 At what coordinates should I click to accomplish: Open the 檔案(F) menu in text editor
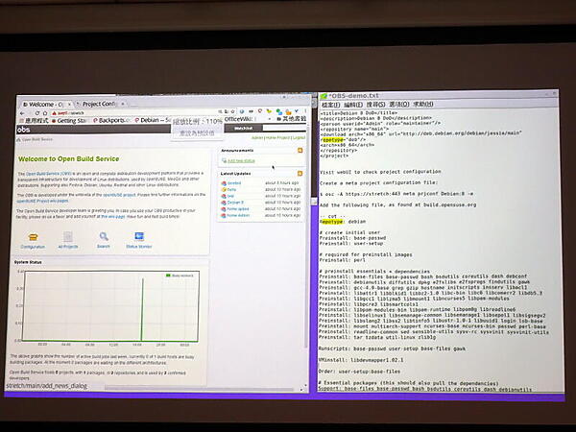[x=330, y=105]
